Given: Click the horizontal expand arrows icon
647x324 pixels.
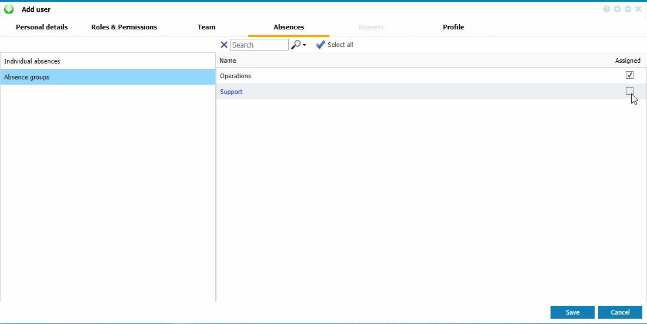Looking at the screenshot, I should coord(628,9).
